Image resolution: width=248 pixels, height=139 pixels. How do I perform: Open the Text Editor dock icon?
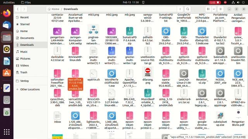click(x=7, y=88)
